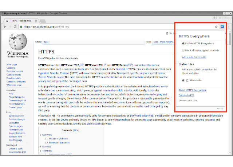Open the About HTTPS Everywhere link
Image resolution: width=233 pixels, height=167 pixels.
193,90
